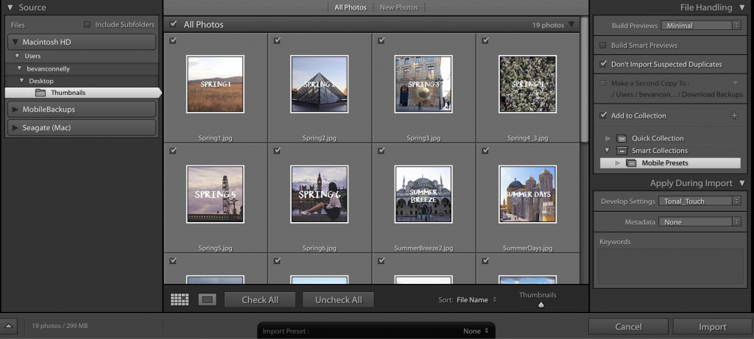This screenshot has height=339, width=754.
Task: Open the Sort File Name dropdown
Action: 476,299
